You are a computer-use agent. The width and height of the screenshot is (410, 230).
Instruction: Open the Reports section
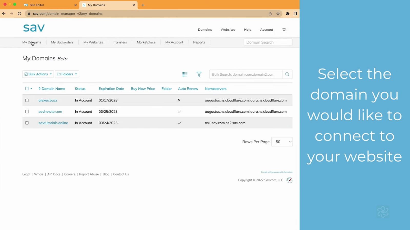199,42
